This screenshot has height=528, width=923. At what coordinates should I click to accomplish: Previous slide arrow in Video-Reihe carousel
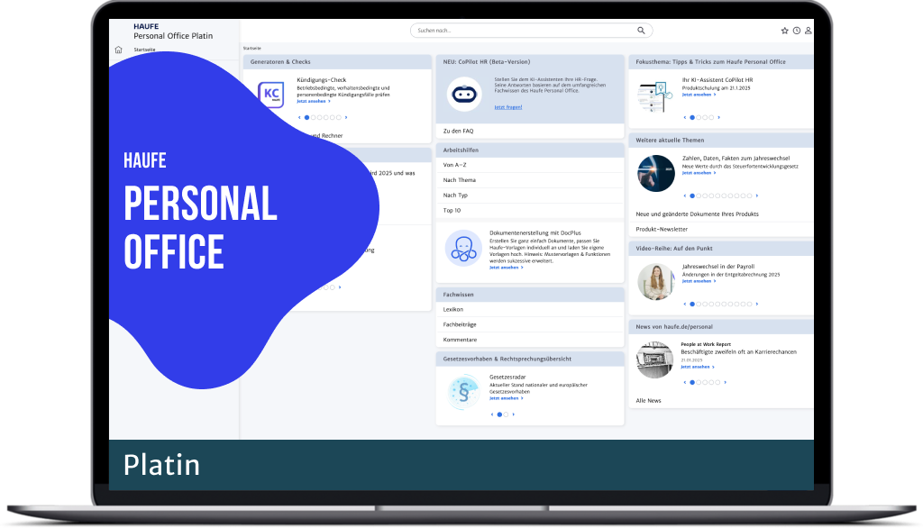point(685,305)
